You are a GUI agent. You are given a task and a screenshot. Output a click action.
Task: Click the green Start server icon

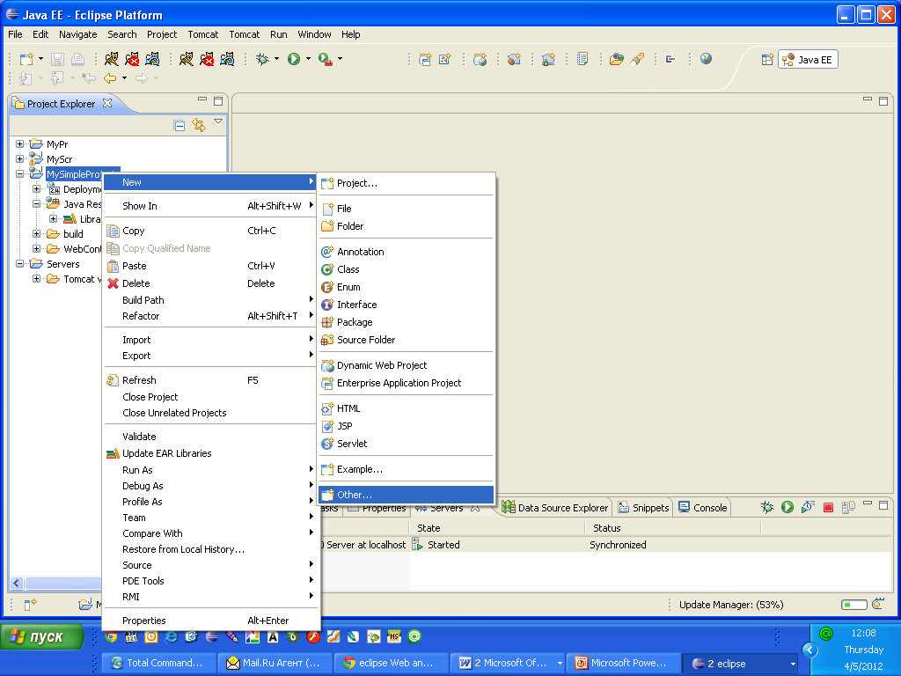point(787,507)
